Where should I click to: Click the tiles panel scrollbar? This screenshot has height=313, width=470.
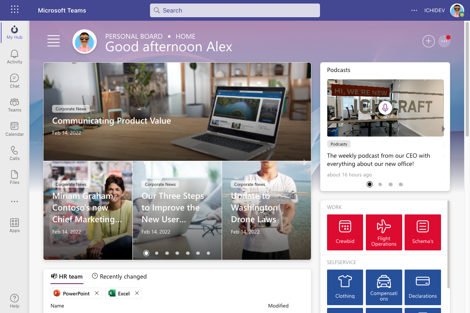tap(448, 245)
